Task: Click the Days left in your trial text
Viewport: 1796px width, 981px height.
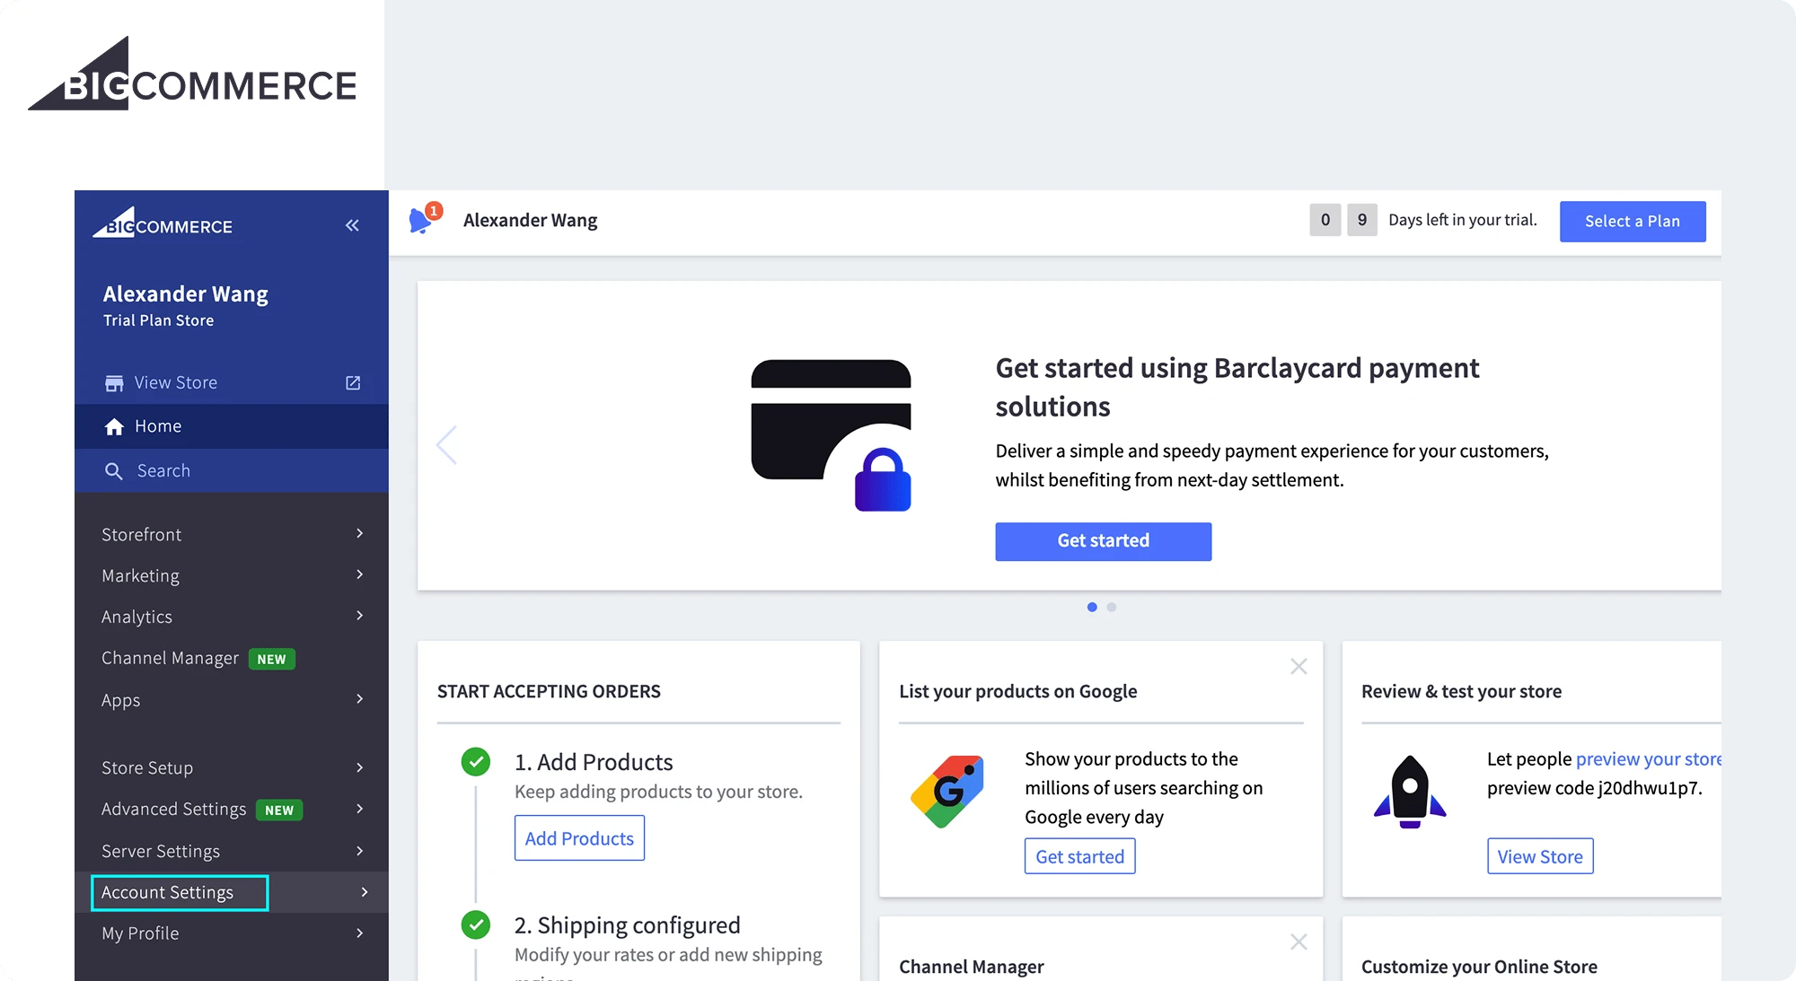Action: click(x=1463, y=220)
